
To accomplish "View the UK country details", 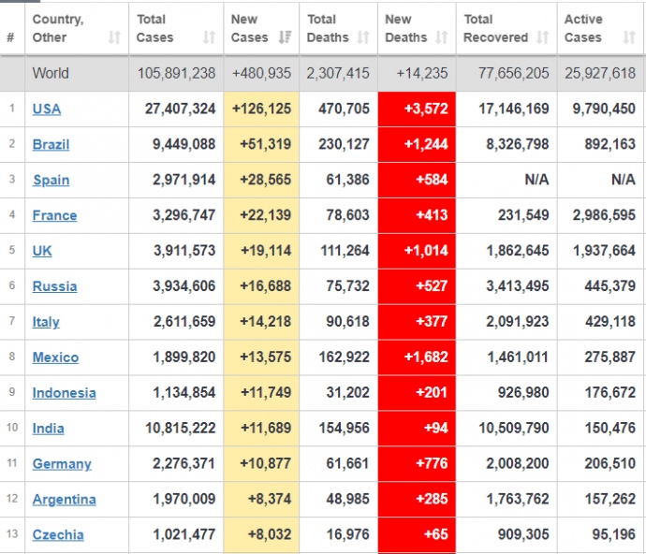I will point(43,251).
